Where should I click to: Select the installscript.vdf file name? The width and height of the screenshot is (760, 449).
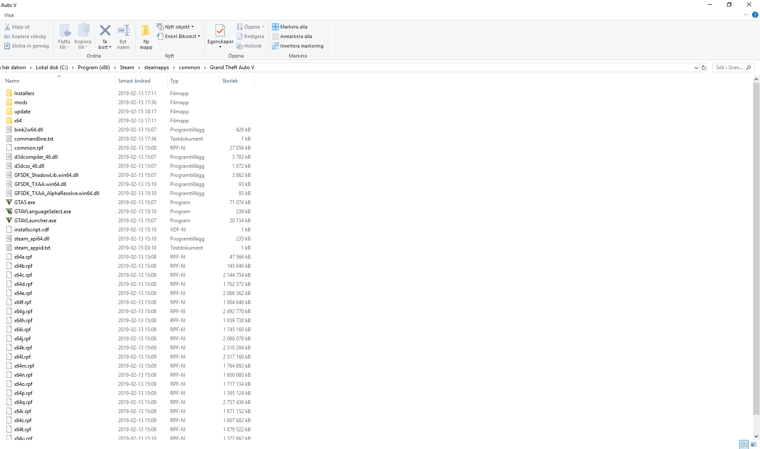32,230
